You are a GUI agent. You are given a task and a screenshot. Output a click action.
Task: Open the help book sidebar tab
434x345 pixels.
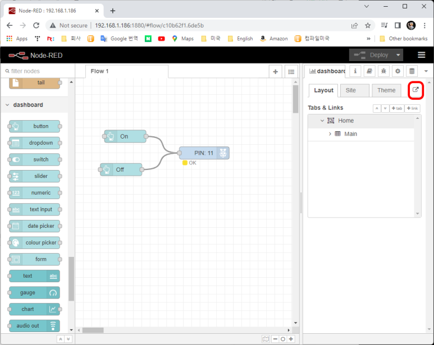[x=369, y=71]
